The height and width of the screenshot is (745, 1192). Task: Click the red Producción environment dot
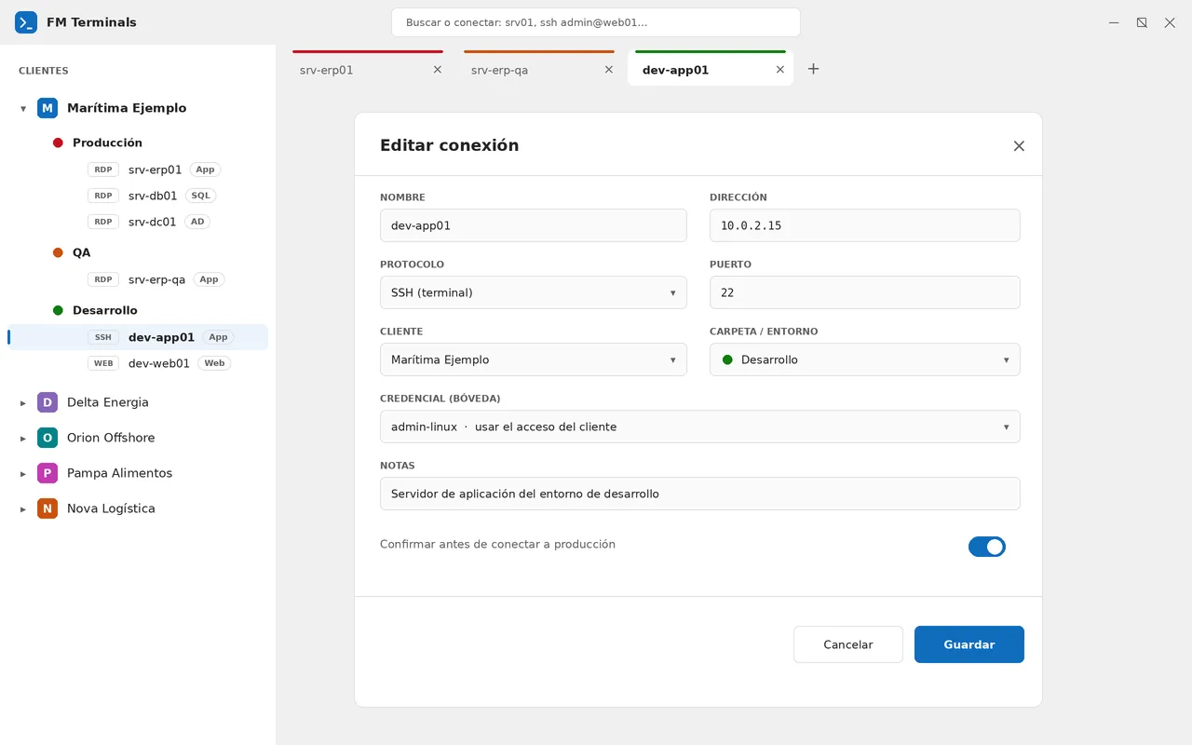click(58, 142)
